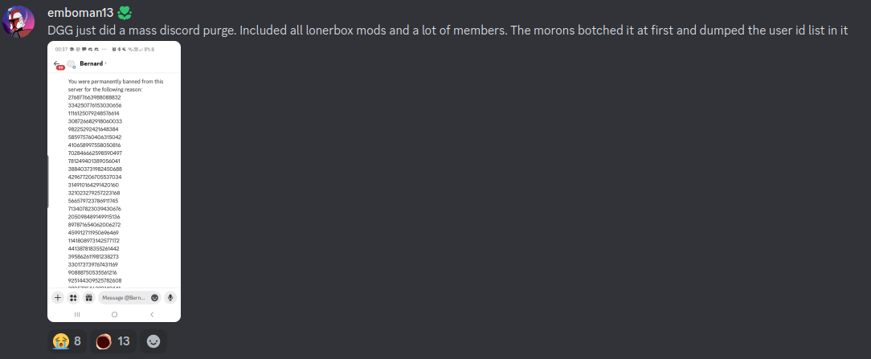
Task: Open the add reaction smiley button
Action: (153, 341)
